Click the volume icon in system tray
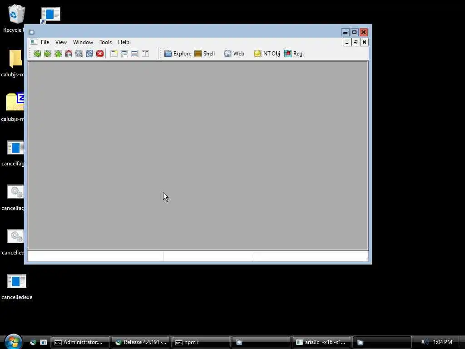Viewport: 465px width, 349px height. pos(425,342)
